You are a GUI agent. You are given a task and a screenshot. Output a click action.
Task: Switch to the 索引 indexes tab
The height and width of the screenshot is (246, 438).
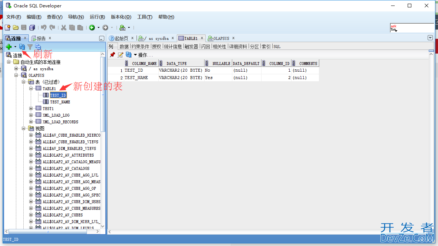point(266,47)
